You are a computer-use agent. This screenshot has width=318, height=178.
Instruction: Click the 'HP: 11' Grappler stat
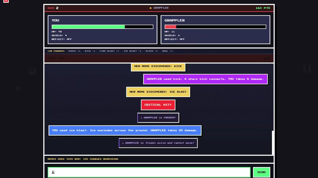point(170,32)
